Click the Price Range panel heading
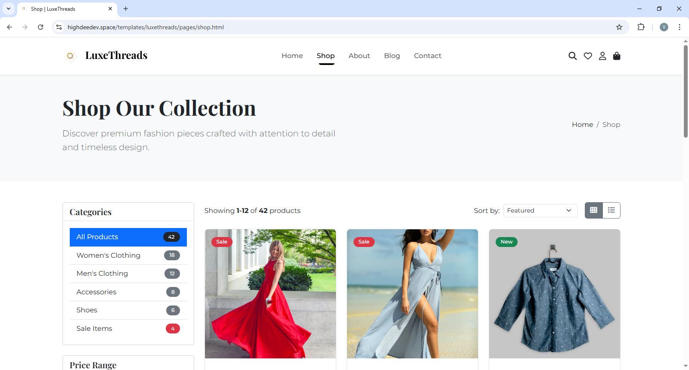The width and height of the screenshot is (689, 370). click(x=93, y=365)
